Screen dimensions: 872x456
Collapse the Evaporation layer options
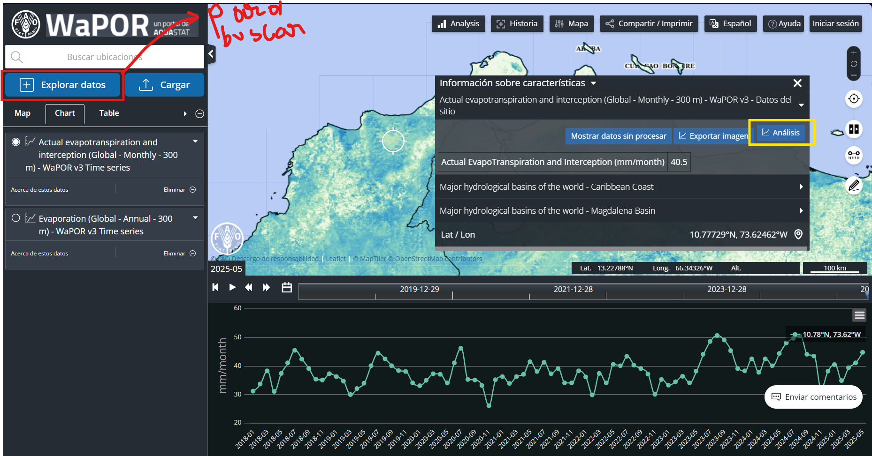tap(195, 217)
